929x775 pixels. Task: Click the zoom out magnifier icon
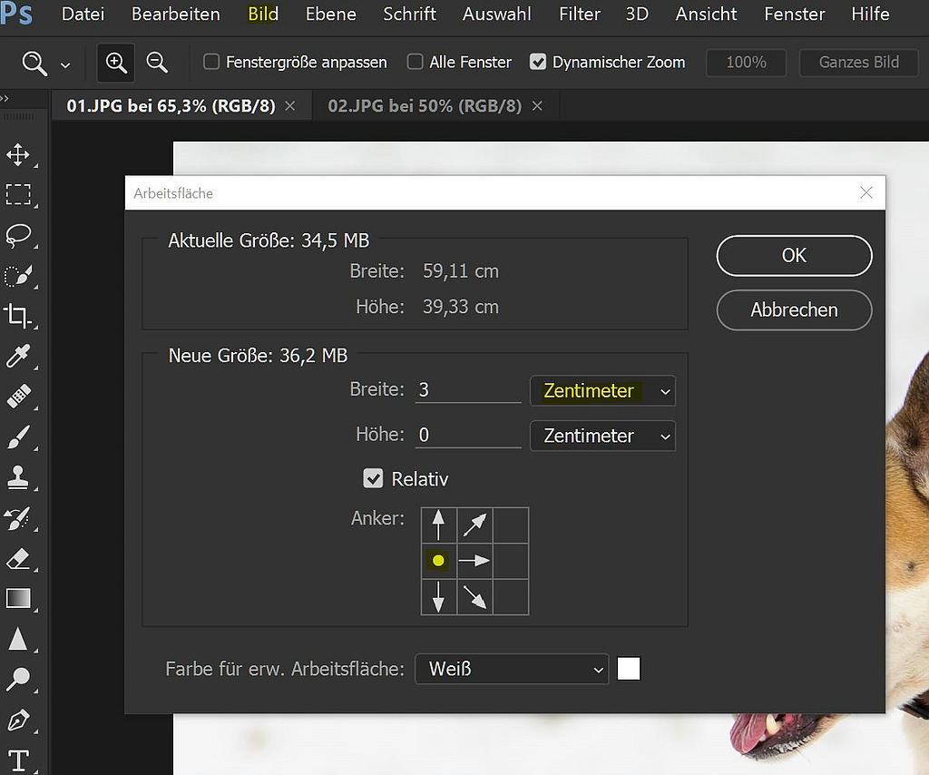tap(157, 63)
